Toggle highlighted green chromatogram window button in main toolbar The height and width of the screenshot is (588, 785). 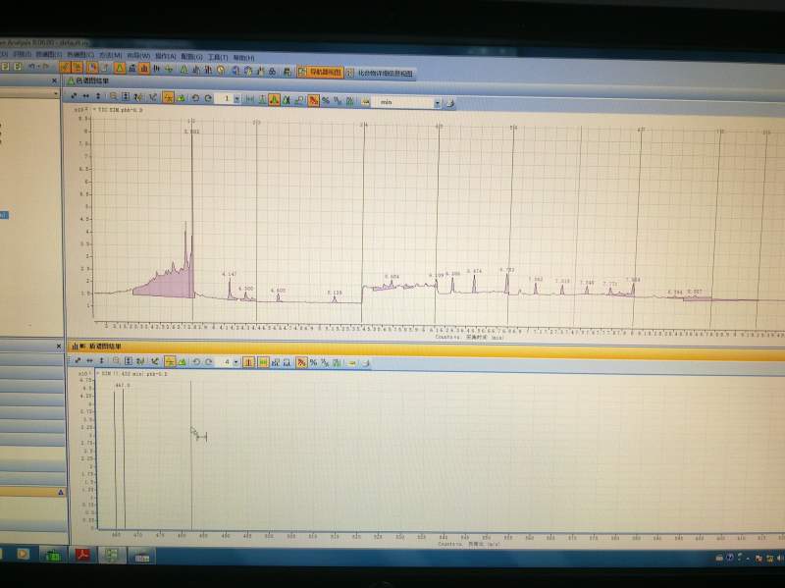pyautogui.click(x=119, y=68)
